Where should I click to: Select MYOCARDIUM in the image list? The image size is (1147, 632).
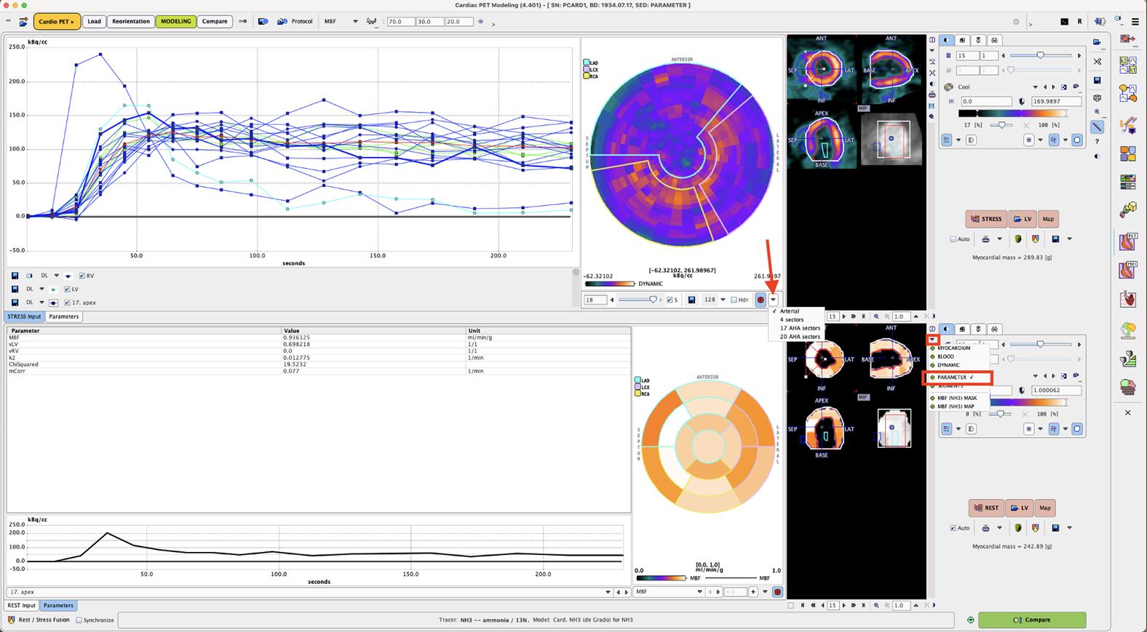click(953, 348)
